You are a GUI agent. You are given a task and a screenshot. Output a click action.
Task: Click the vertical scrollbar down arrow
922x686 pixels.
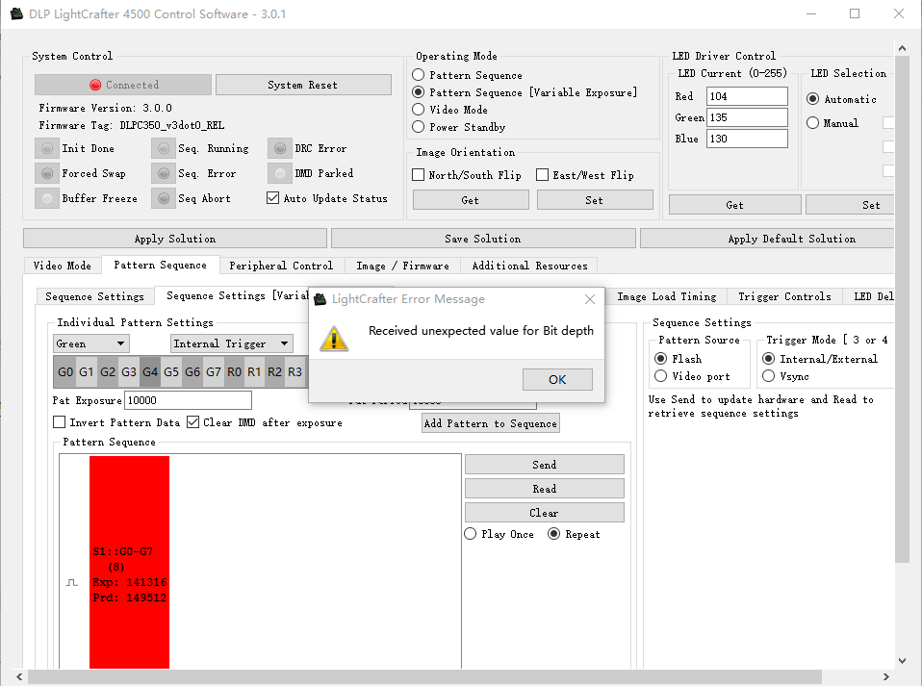pos(902,661)
